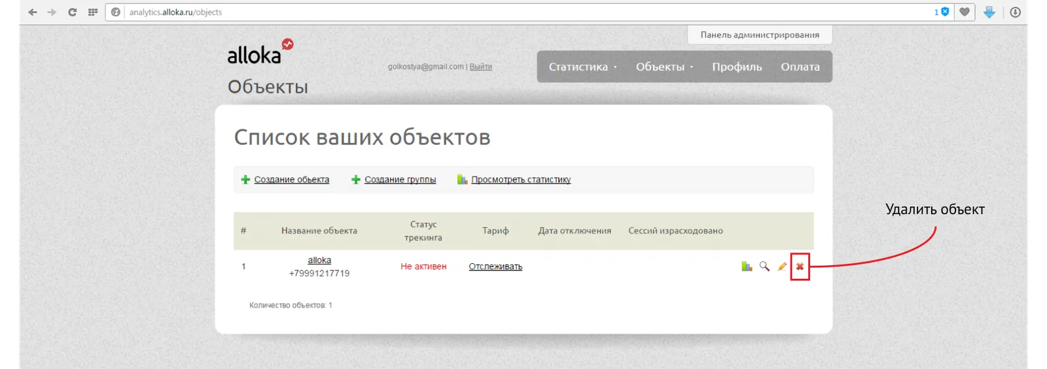
Task: Open the Профиль menu item
Action: click(737, 67)
